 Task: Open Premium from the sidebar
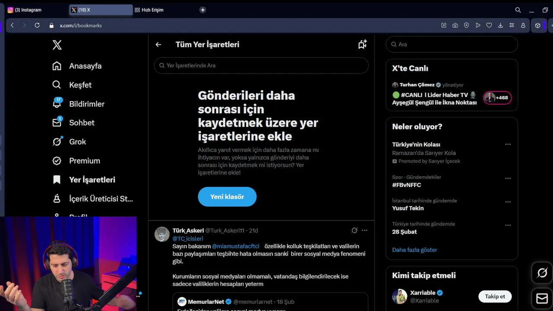(76, 161)
